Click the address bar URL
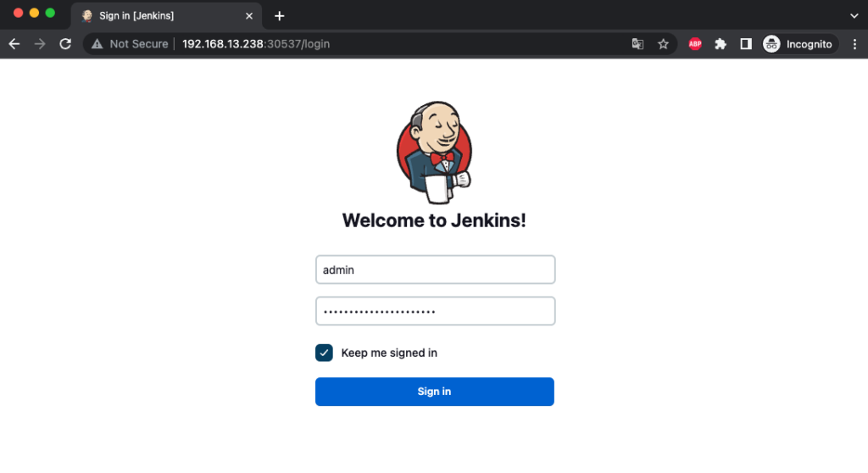The width and height of the screenshot is (868, 473). click(256, 44)
